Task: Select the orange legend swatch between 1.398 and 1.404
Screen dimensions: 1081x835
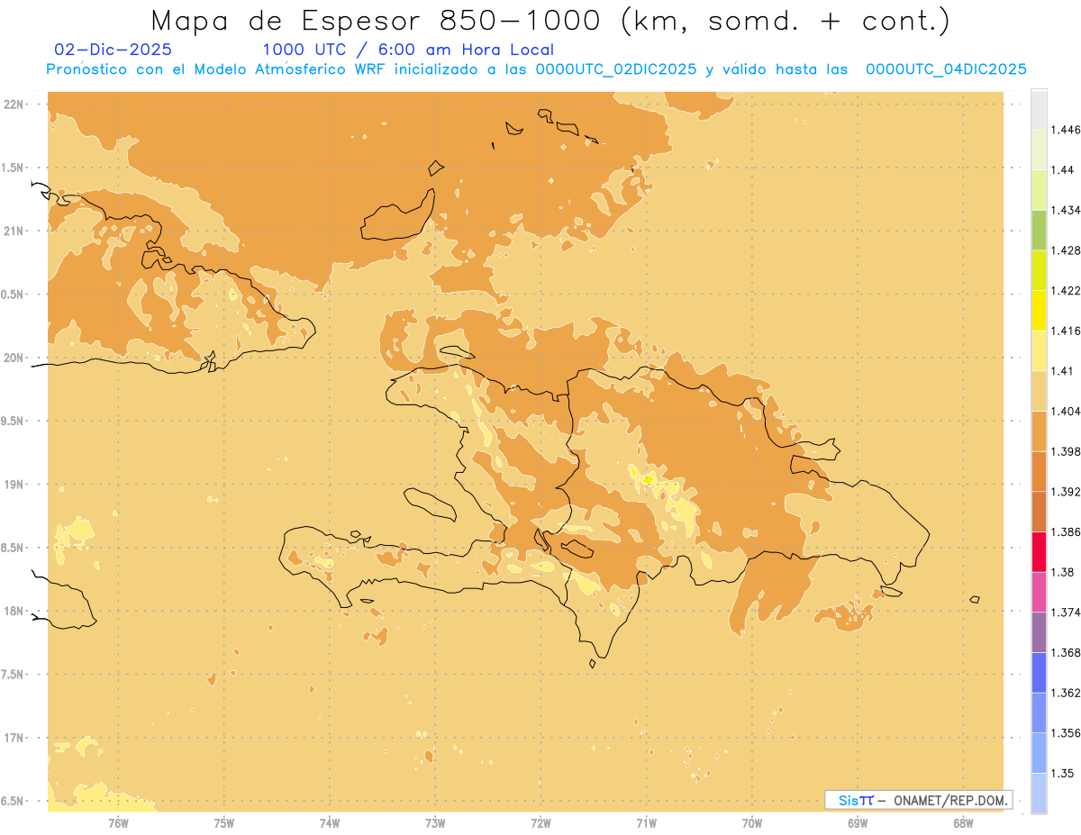Action: click(x=1039, y=431)
